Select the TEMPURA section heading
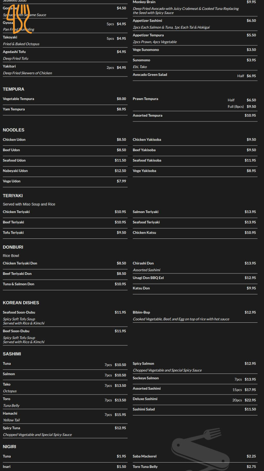 (14, 89)
